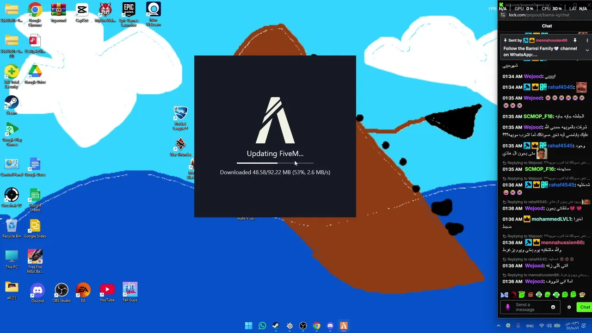Image resolution: width=592 pixels, height=333 pixels.
Task: Open the Control Panel desktop shortcut
Action: pyautogui.click(x=12, y=167)
